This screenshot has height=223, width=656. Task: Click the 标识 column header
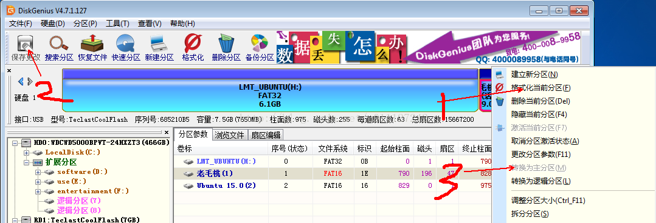point(364,149)
